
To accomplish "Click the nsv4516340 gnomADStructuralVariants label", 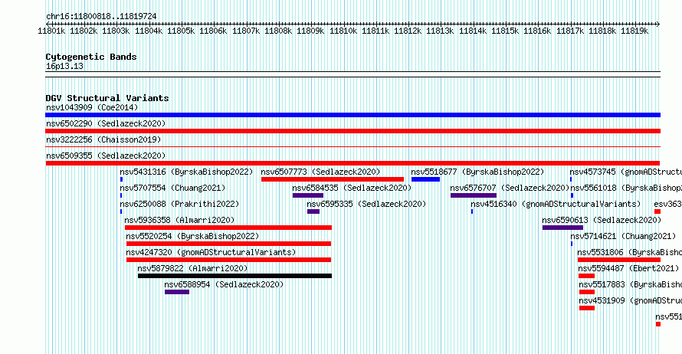I will (556, 204).
